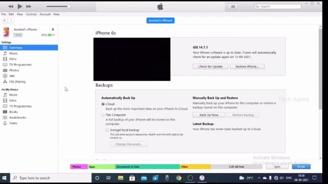328x184 pixels.
Task: Click in the Search field
Action: click(278, 7)
